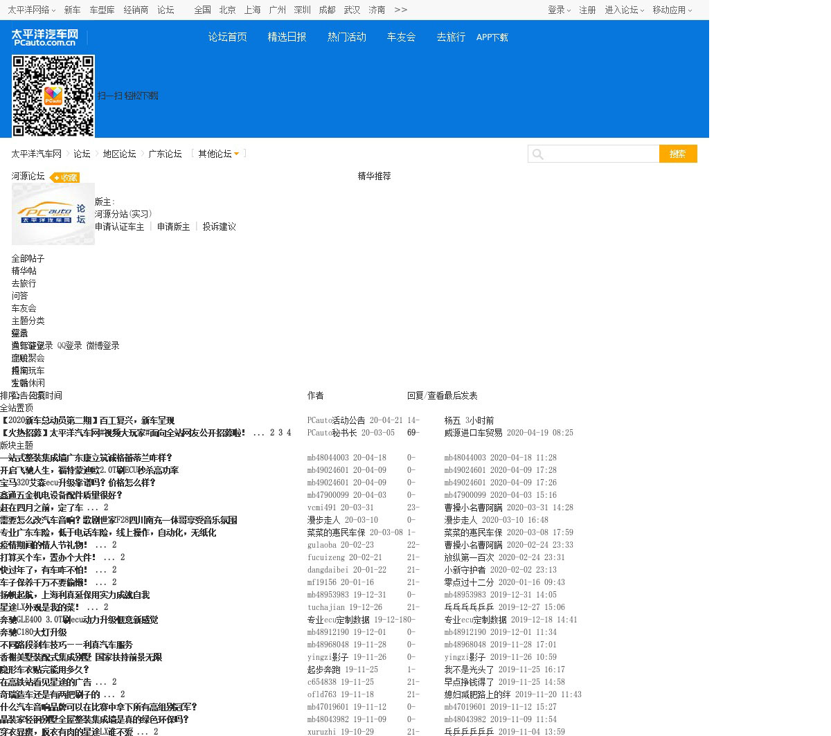831x736 pixels.
Task: Click the >> more cities arrow
Action: tap(400, 10)
